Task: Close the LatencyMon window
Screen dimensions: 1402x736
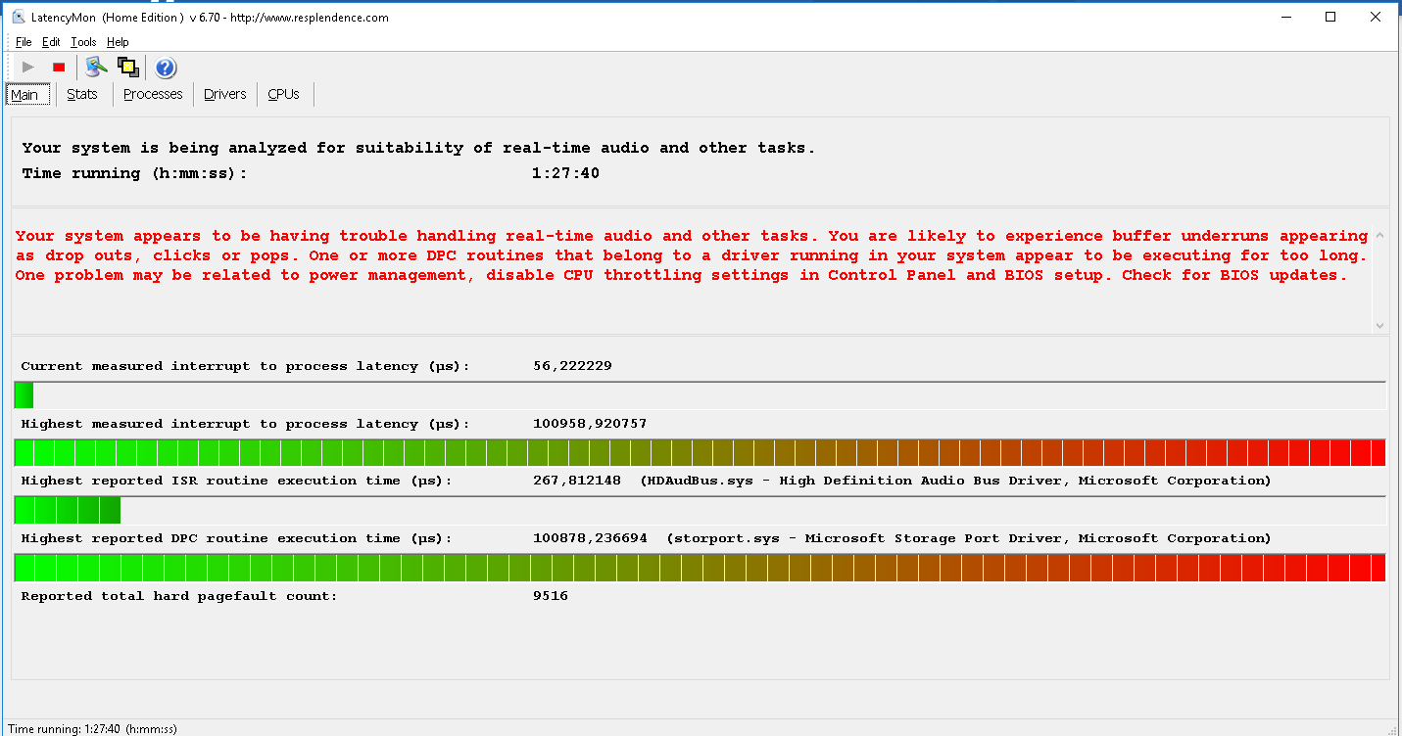Action: tap(1376, 17)
